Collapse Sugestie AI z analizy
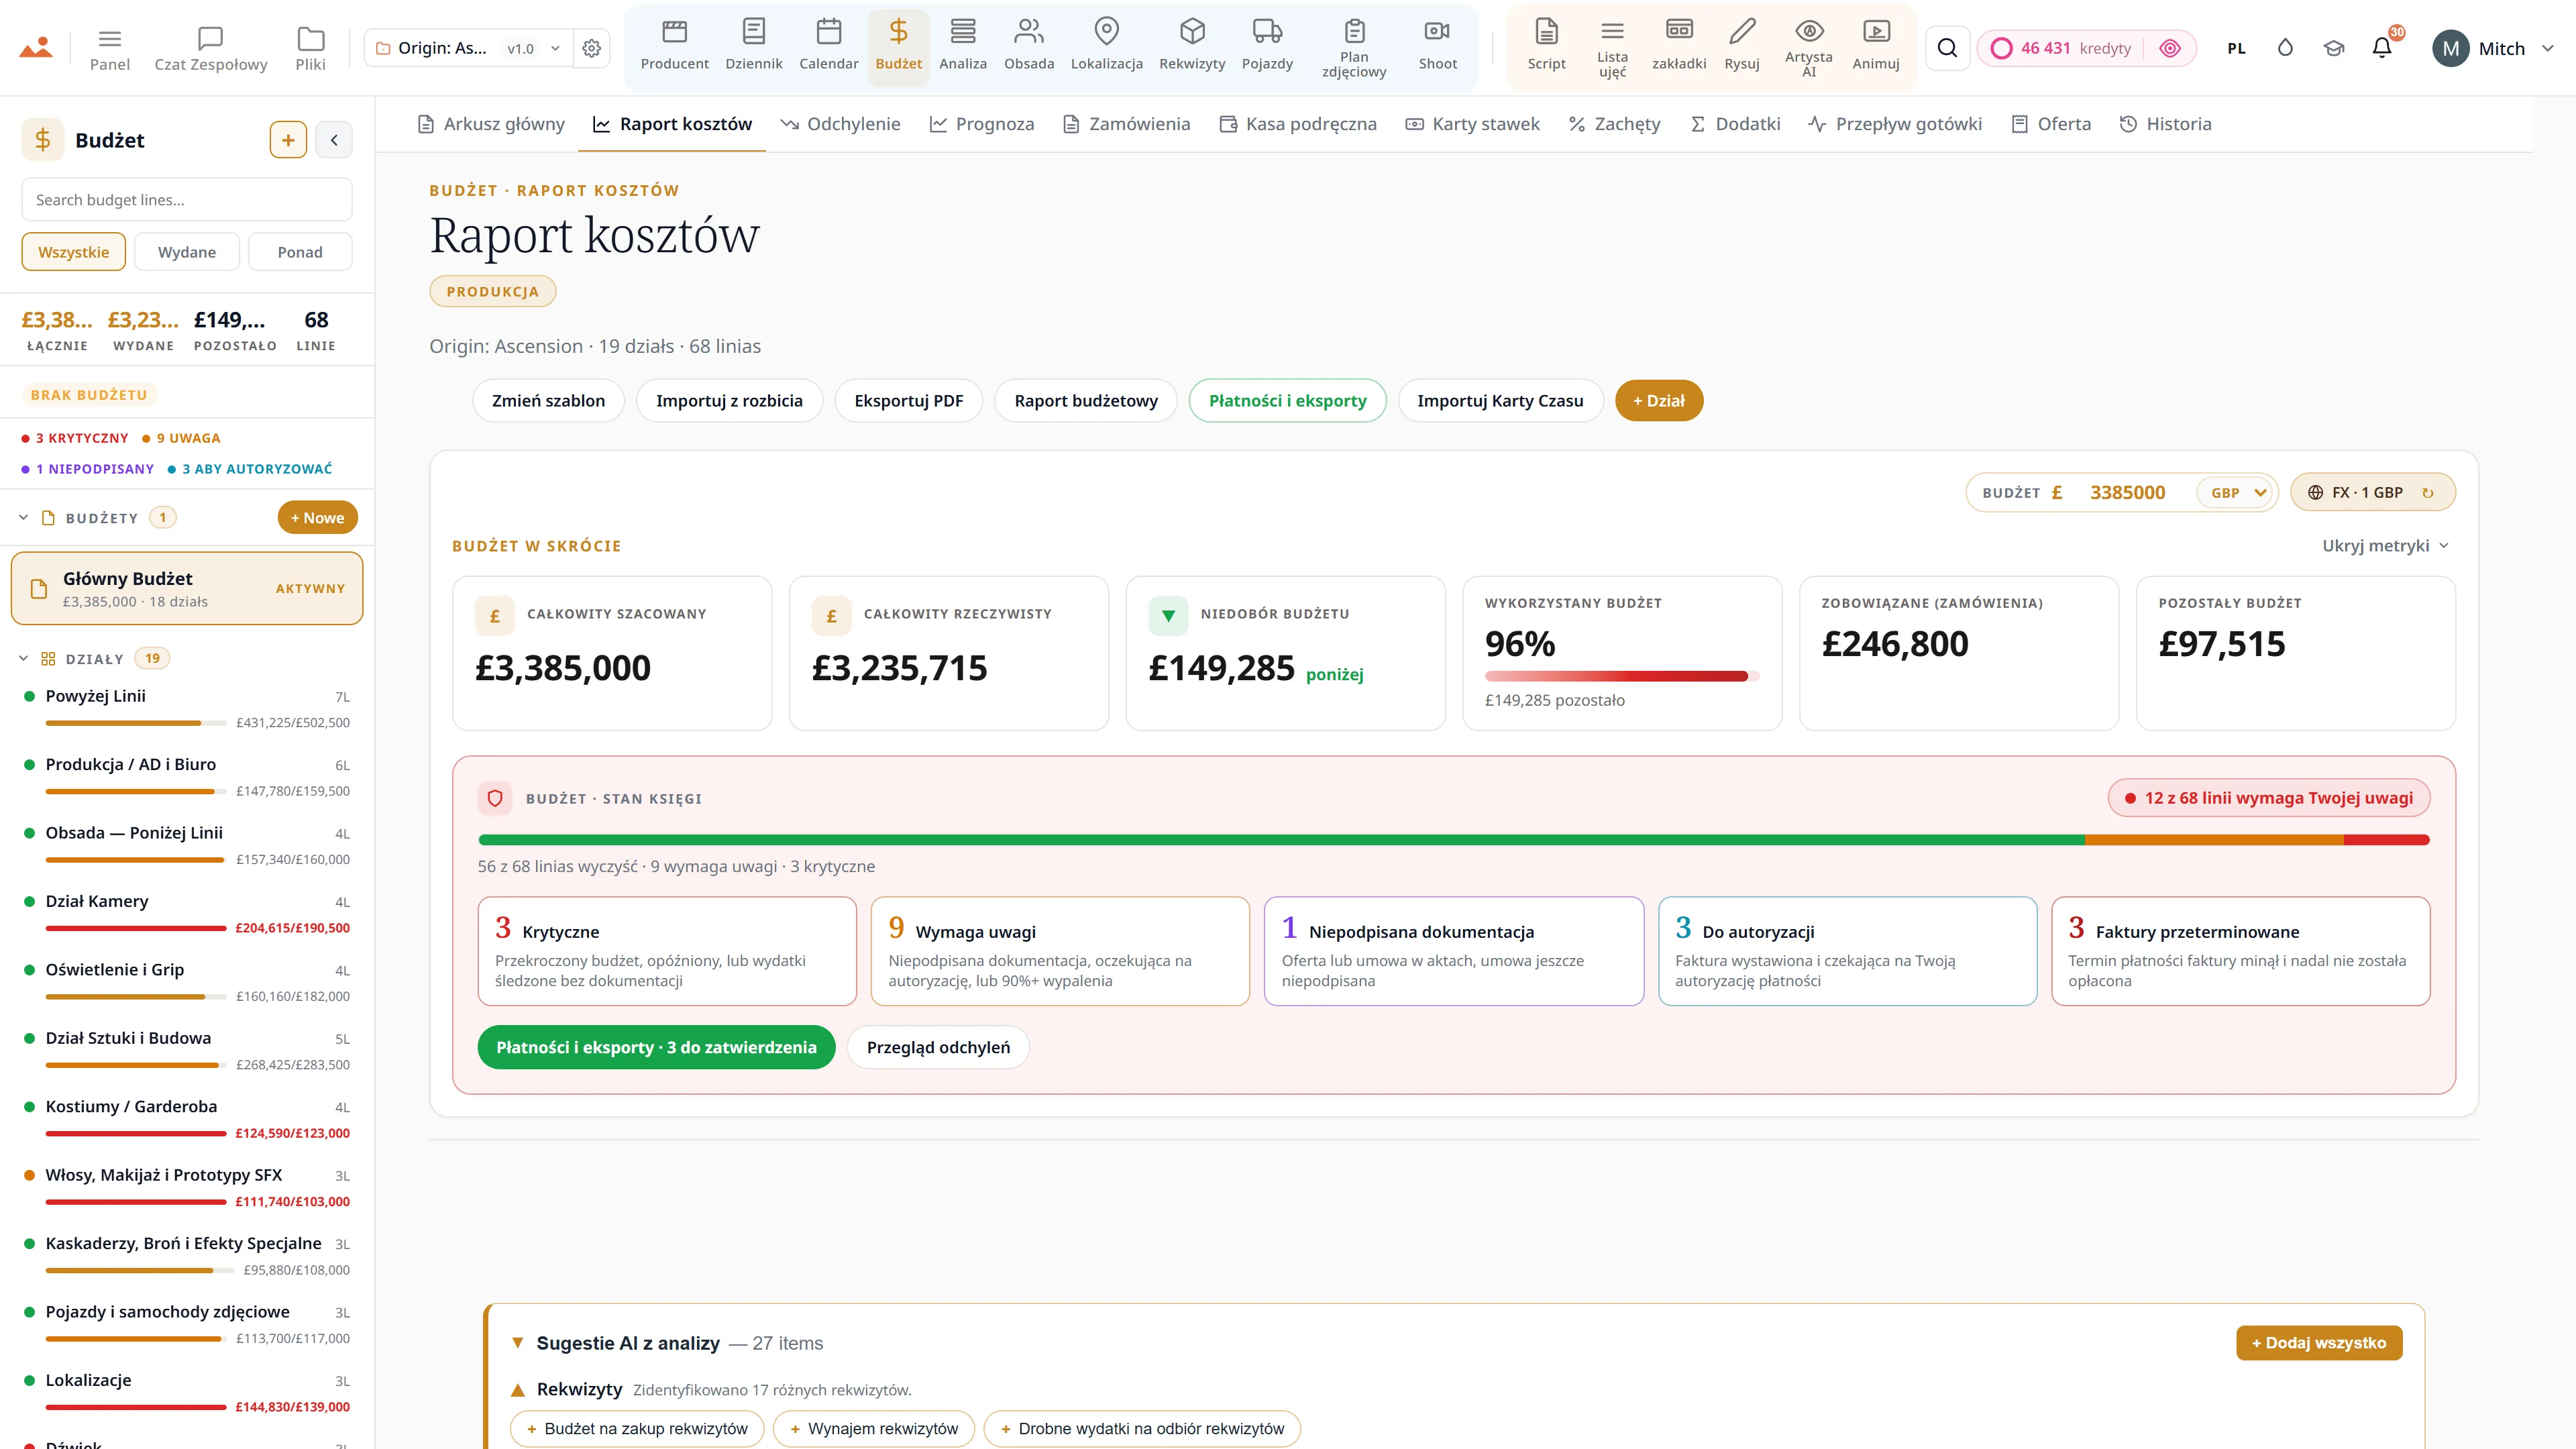 [x=517, y=1343]
